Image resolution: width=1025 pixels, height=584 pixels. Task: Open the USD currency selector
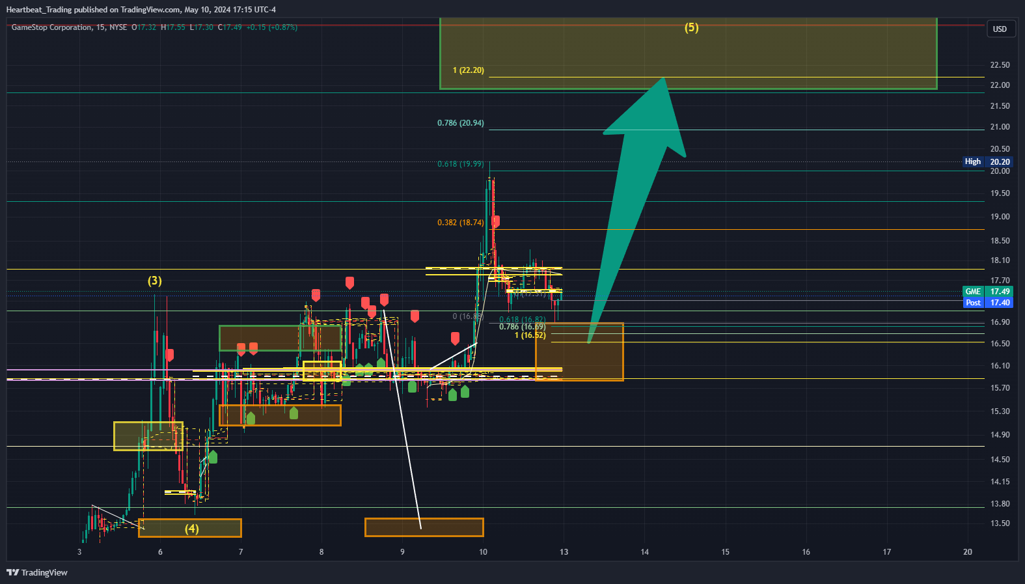(x=1000, y=29)
